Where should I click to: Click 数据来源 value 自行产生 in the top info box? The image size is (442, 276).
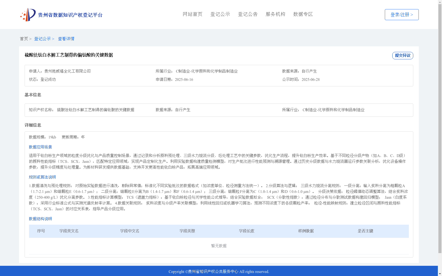click(x=309, y=71)
